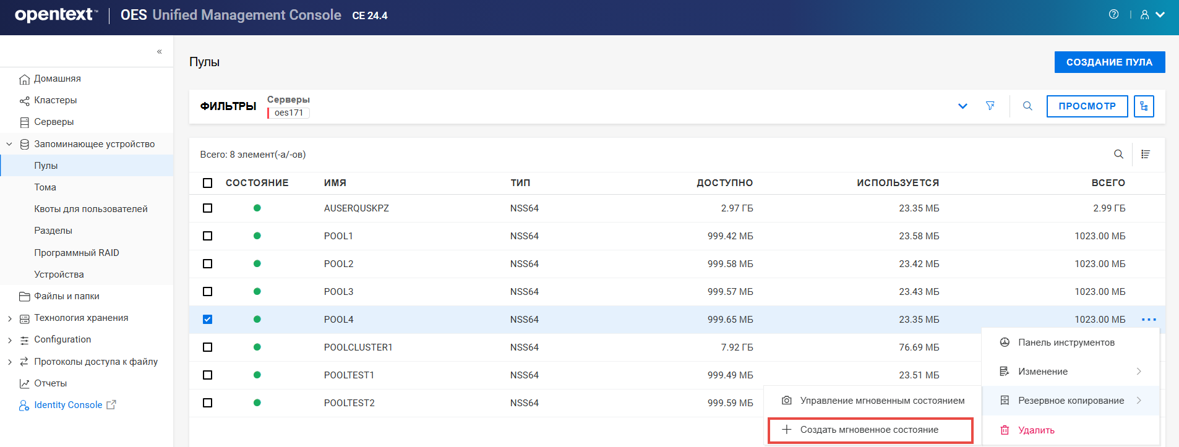Expand the filters dropdown chevron
This screenshot has height=447, width=1179.
pyautogui.click(x=962, y=106)
